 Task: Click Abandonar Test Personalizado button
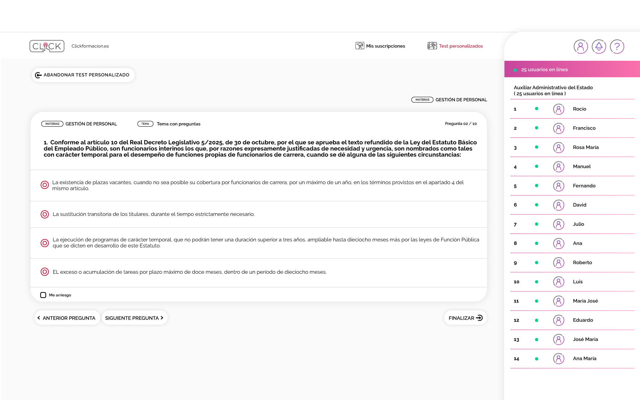[83, 75]
